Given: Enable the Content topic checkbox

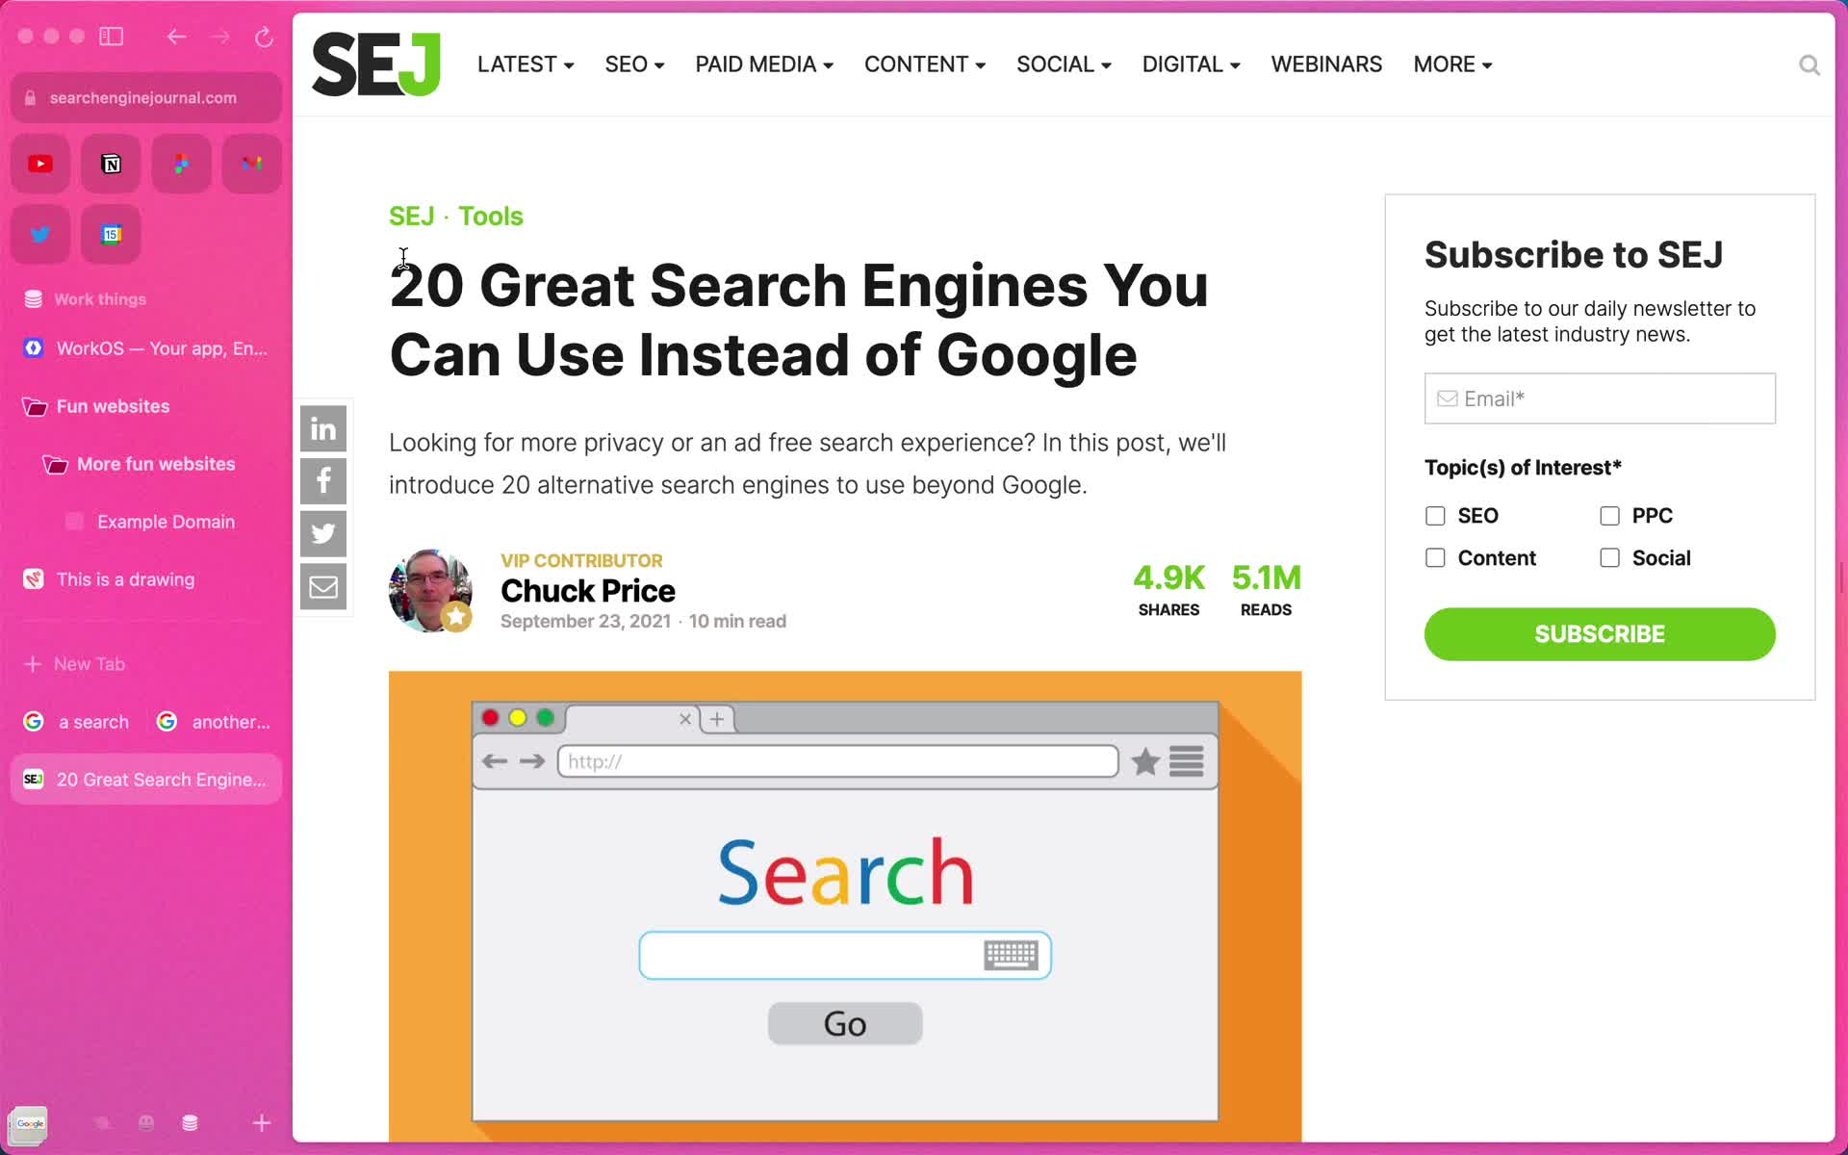Looking at the screenshot, I should pos(1434,557).
